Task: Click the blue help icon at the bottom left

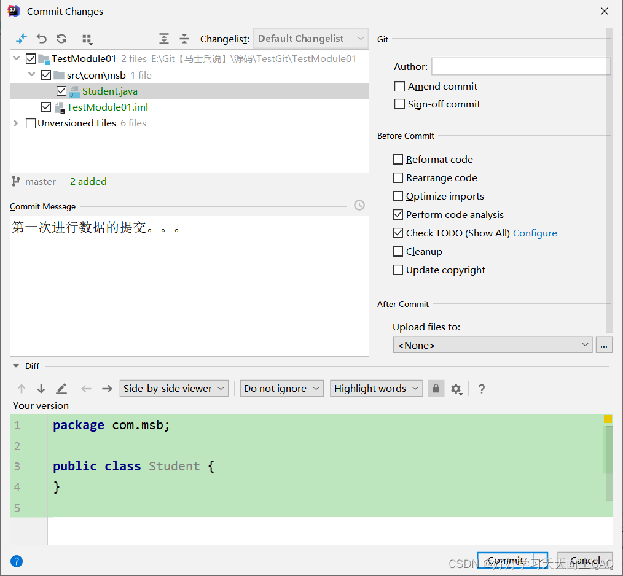Action: [x=17, y=561]
